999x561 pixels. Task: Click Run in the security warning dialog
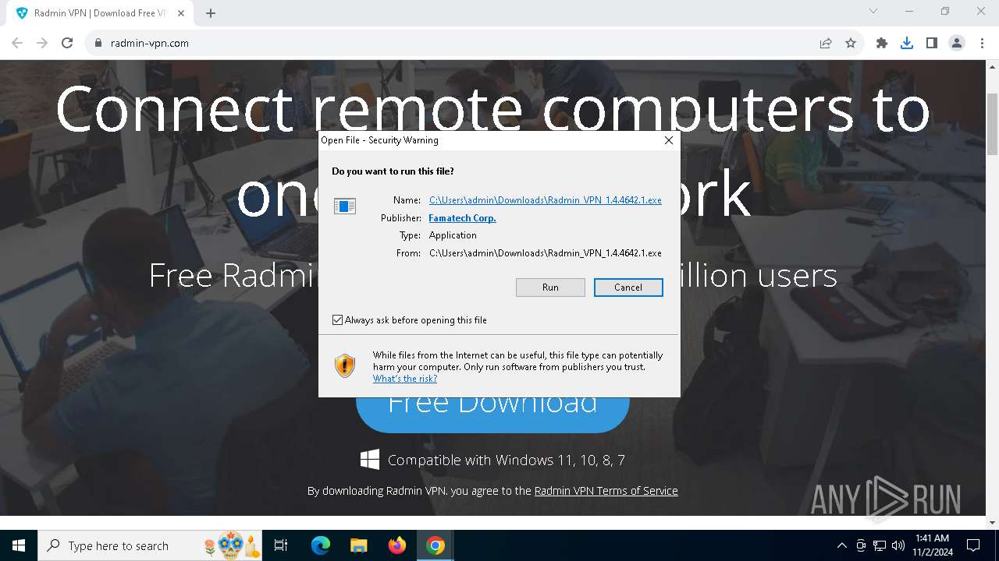coord(550,288)
